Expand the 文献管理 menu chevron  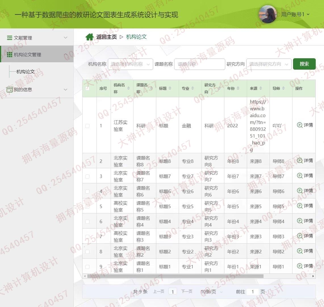tap(66, 38)
